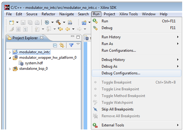Choose Run Configurations...
This screenshot has width=184, height=131.
137,51
